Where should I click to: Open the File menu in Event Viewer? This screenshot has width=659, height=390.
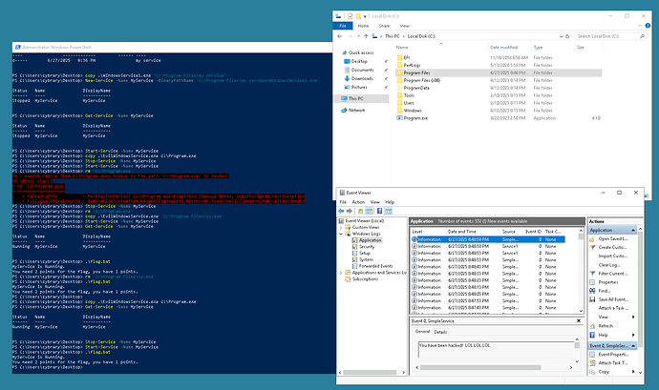click(343, 202)
